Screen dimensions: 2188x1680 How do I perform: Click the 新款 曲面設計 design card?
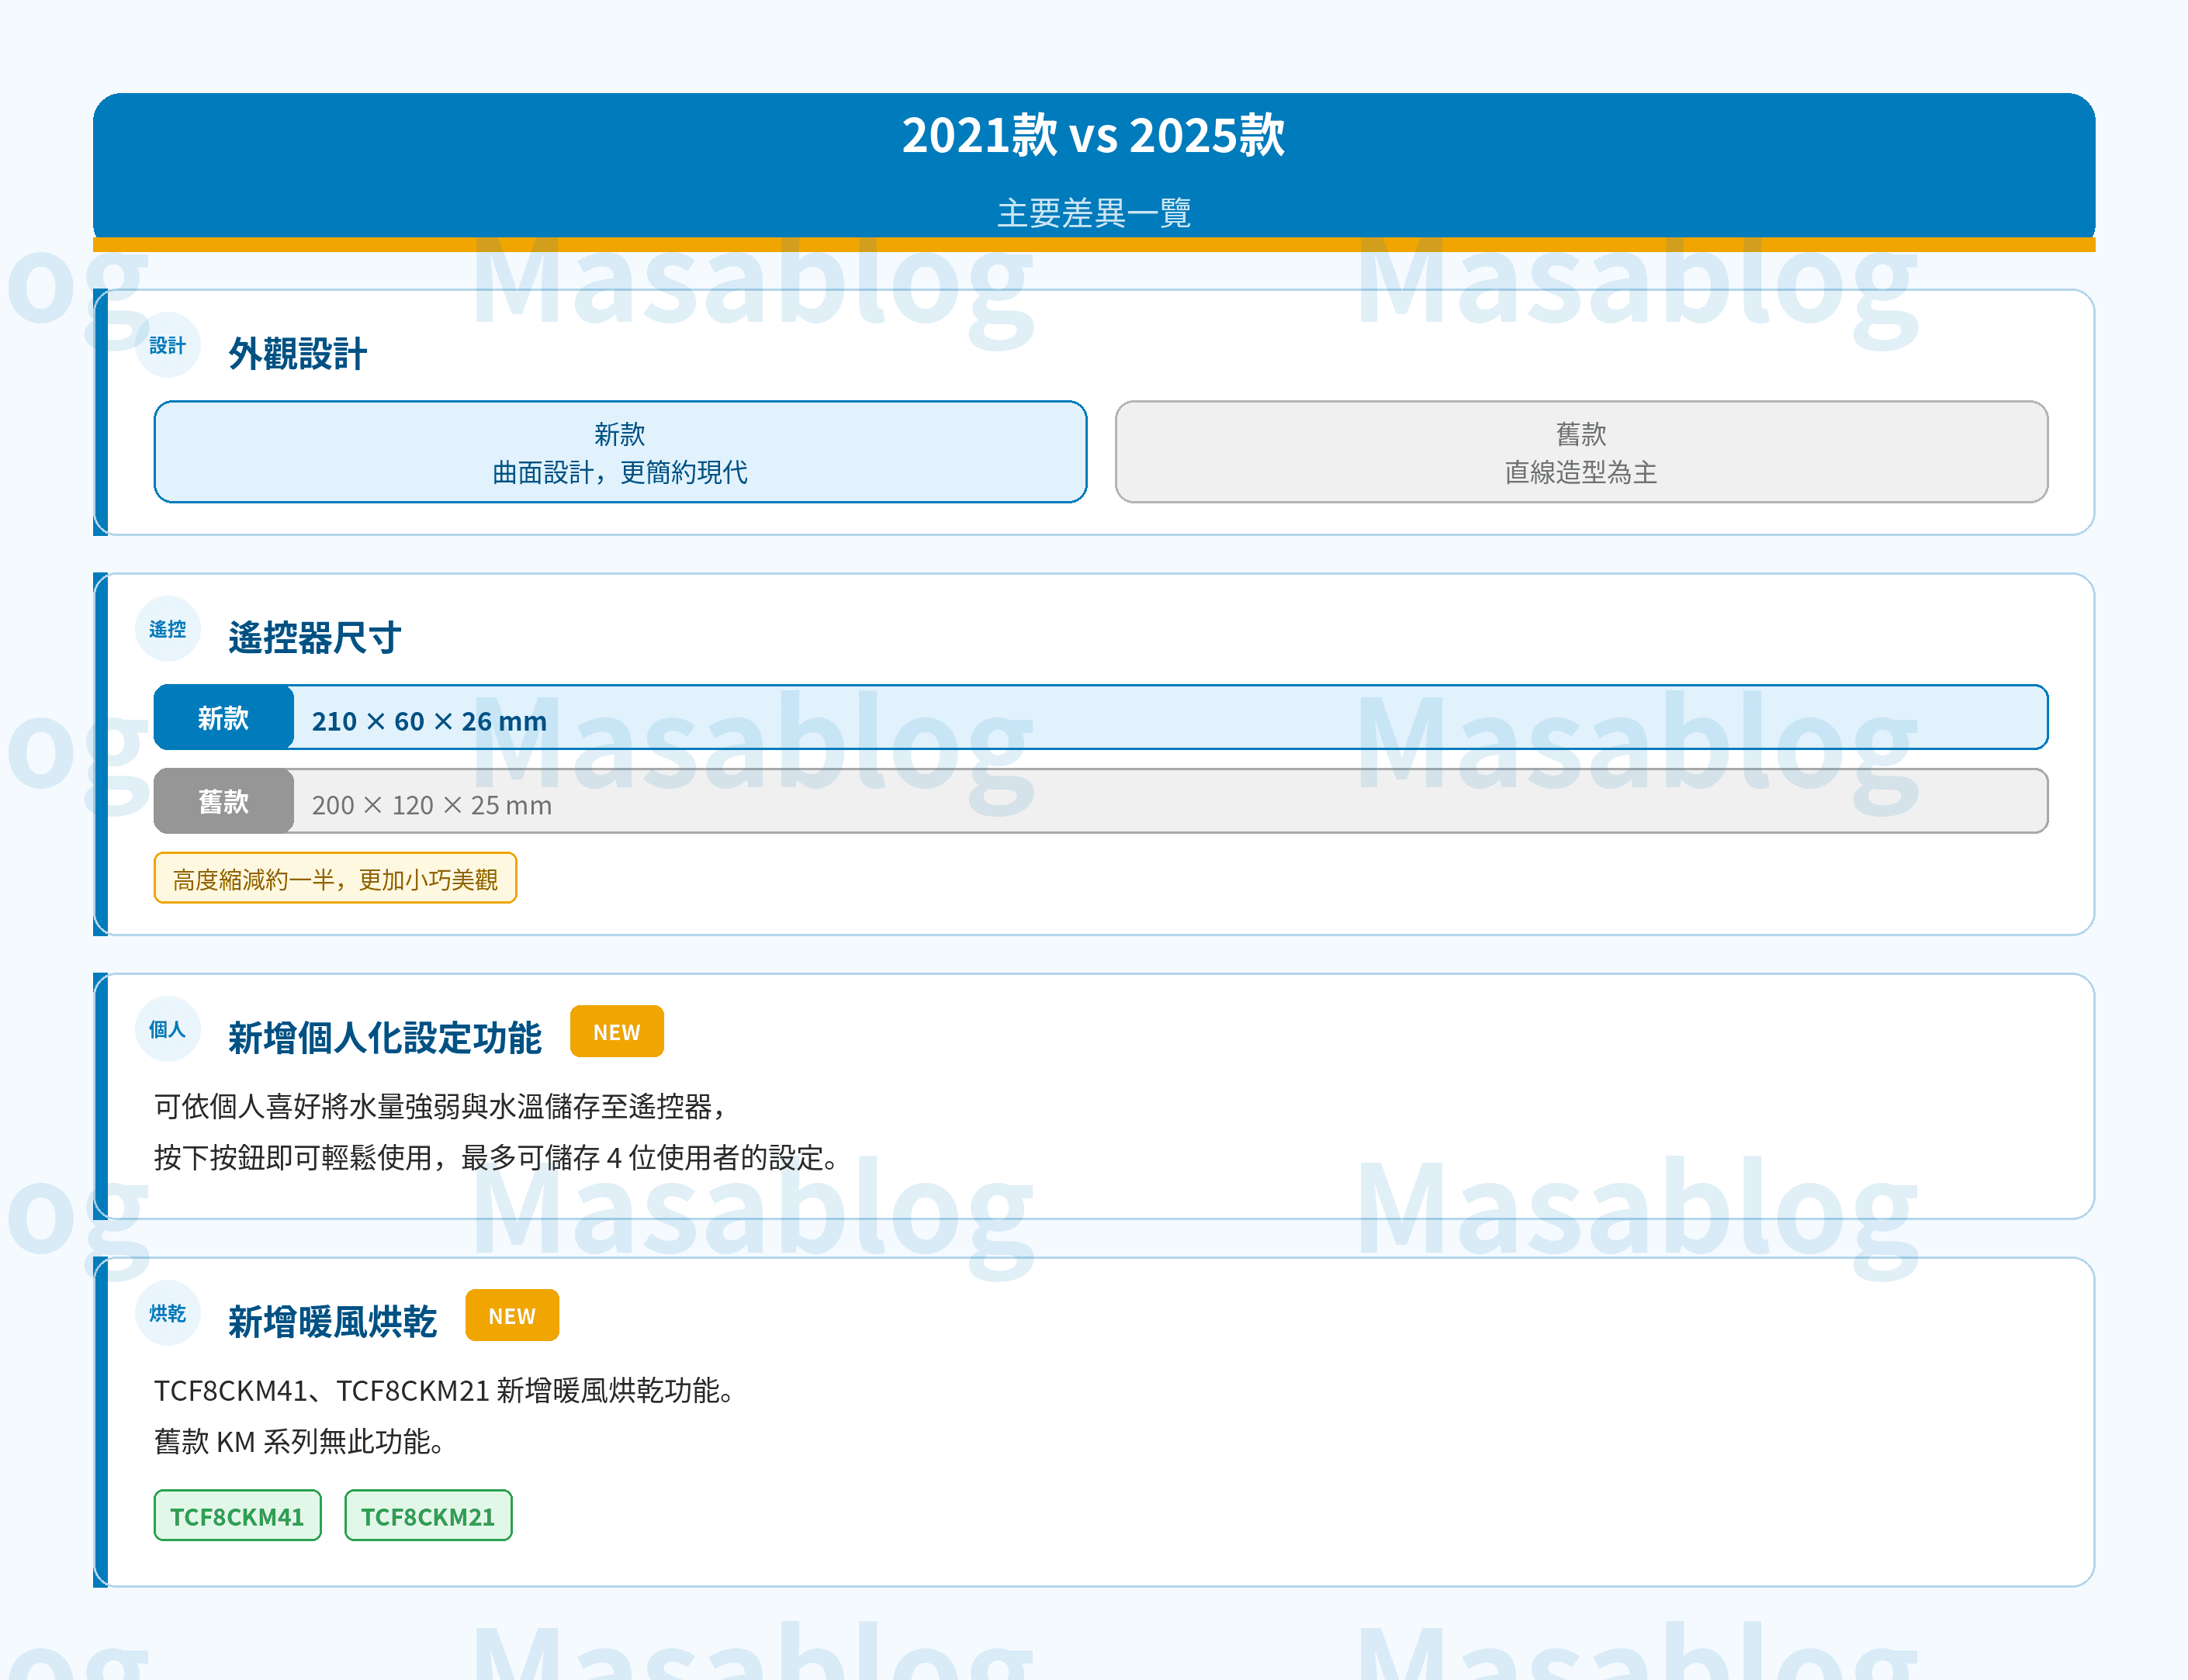[x=620, y=452]
